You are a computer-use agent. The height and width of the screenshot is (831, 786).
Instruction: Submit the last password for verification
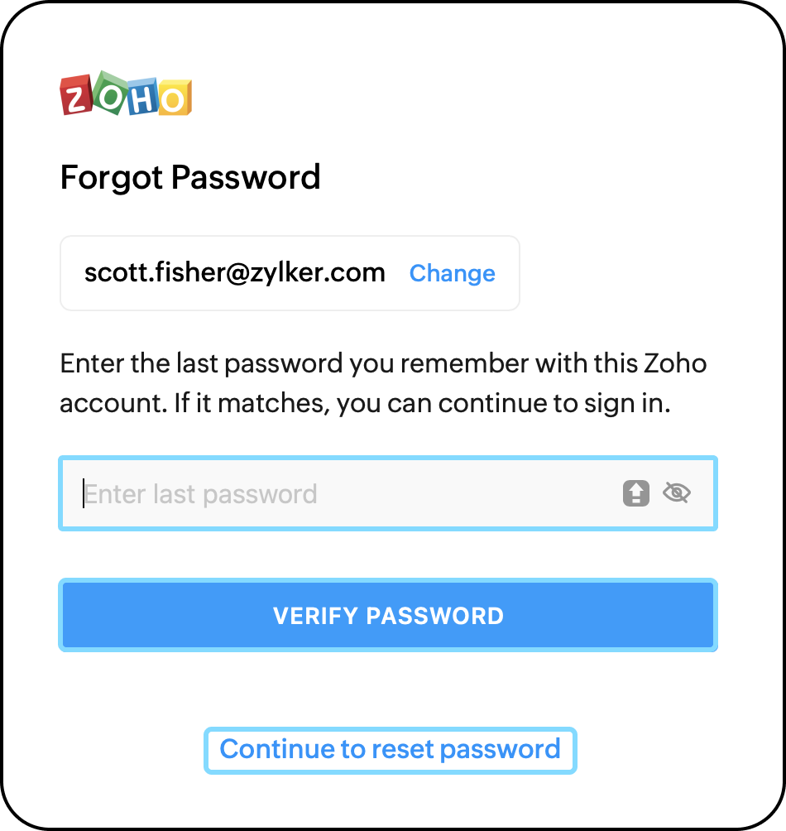[x=388, y=616]
